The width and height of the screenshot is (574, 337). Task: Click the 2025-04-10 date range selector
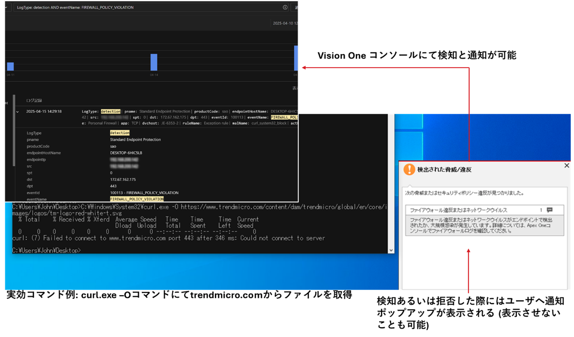285,23
